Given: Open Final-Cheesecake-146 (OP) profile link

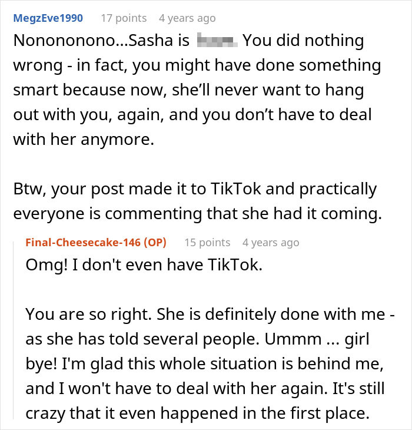Looking at the screenshot, I should [96, 243].
